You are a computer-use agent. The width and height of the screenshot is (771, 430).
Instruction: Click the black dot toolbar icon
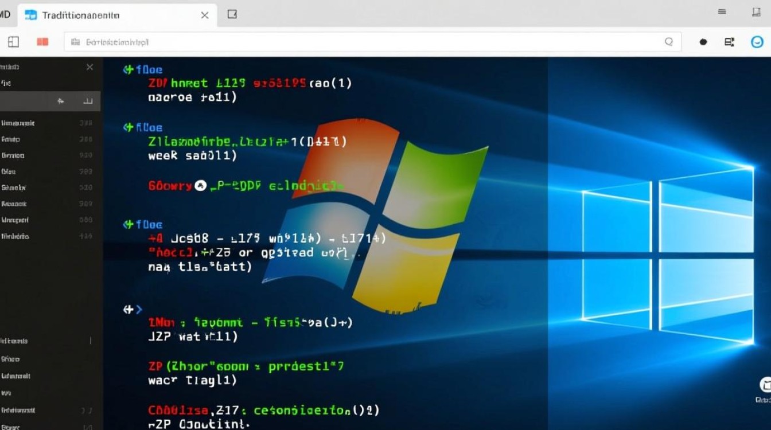(x=703, y=42)
